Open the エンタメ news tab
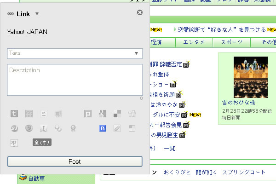 [194, 42]
